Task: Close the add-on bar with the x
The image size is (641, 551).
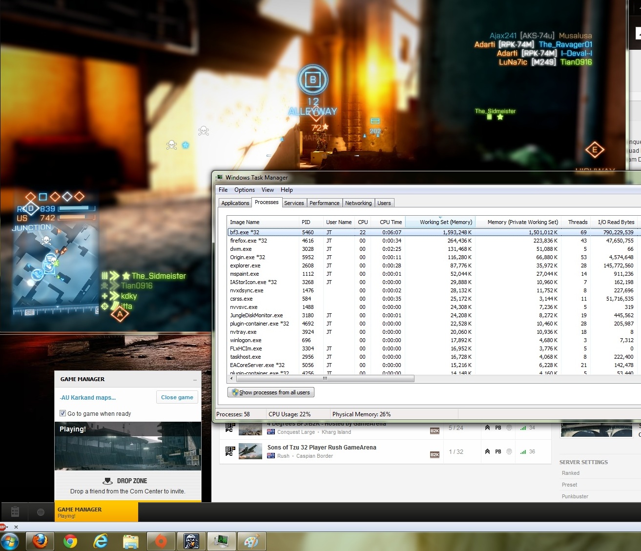Action: coord(16,527)
